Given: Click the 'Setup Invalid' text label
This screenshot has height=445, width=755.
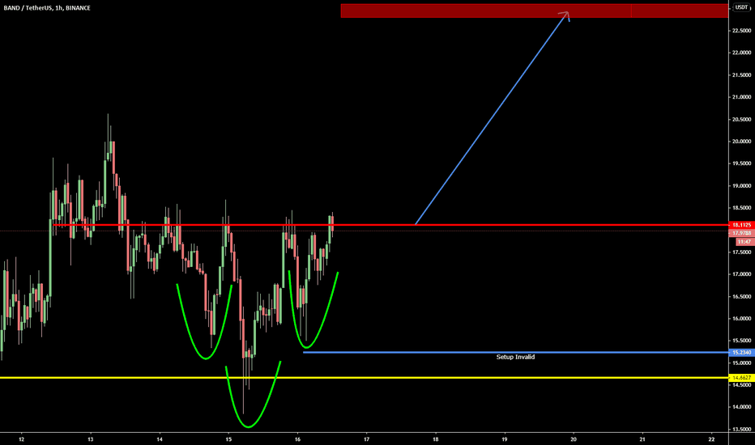Looking at the screenshot, I should tap(515, 357).
